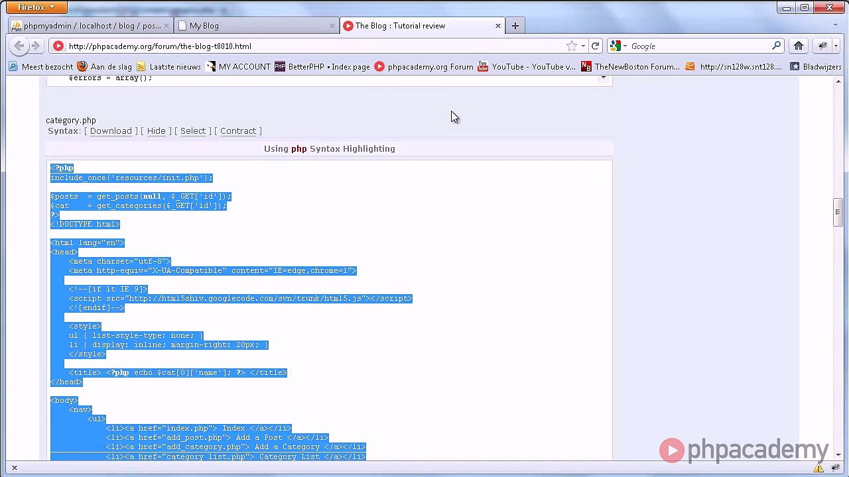This screenshot has height=477, width=849.
Task: Open the Bladwijzers bookmarks menu
Action: click(x=815, y=66)
